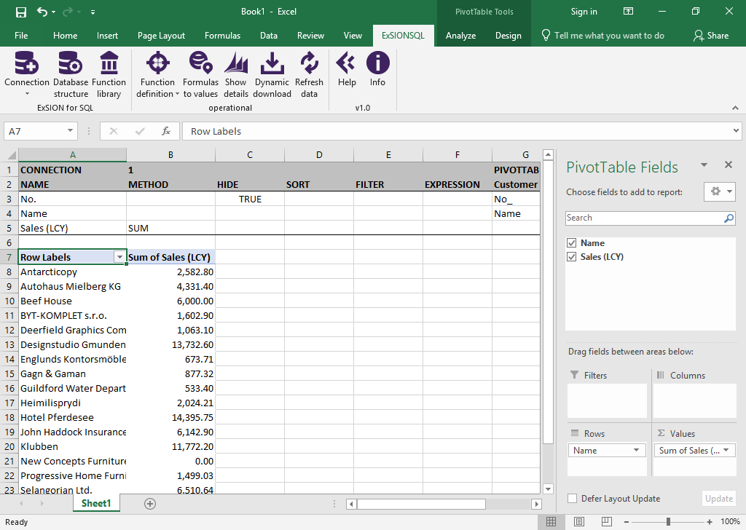The width and height of the screenshot is (746, 530).
Task: Open PivotTable Fields tools gear menu
Action: 720,191
